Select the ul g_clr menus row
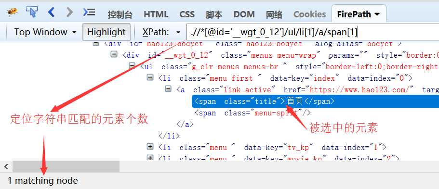The height and width of the screenshot is (189, 439). point(290,66)
